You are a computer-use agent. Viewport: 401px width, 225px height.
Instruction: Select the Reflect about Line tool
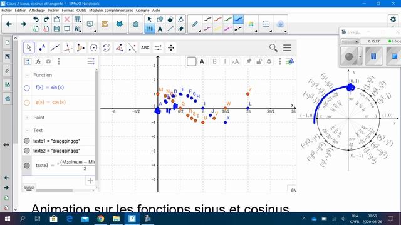pyautogui.click(x=132, y=47)
